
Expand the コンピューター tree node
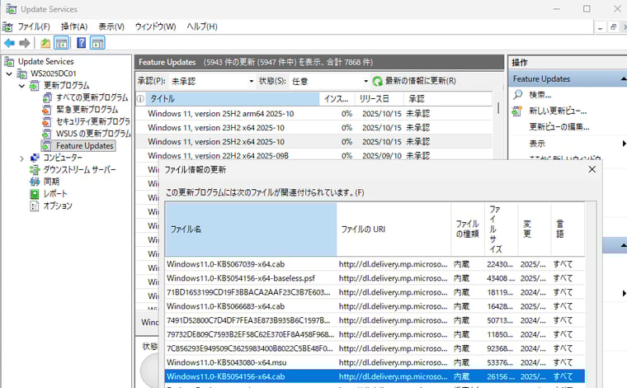click(21, 159)
